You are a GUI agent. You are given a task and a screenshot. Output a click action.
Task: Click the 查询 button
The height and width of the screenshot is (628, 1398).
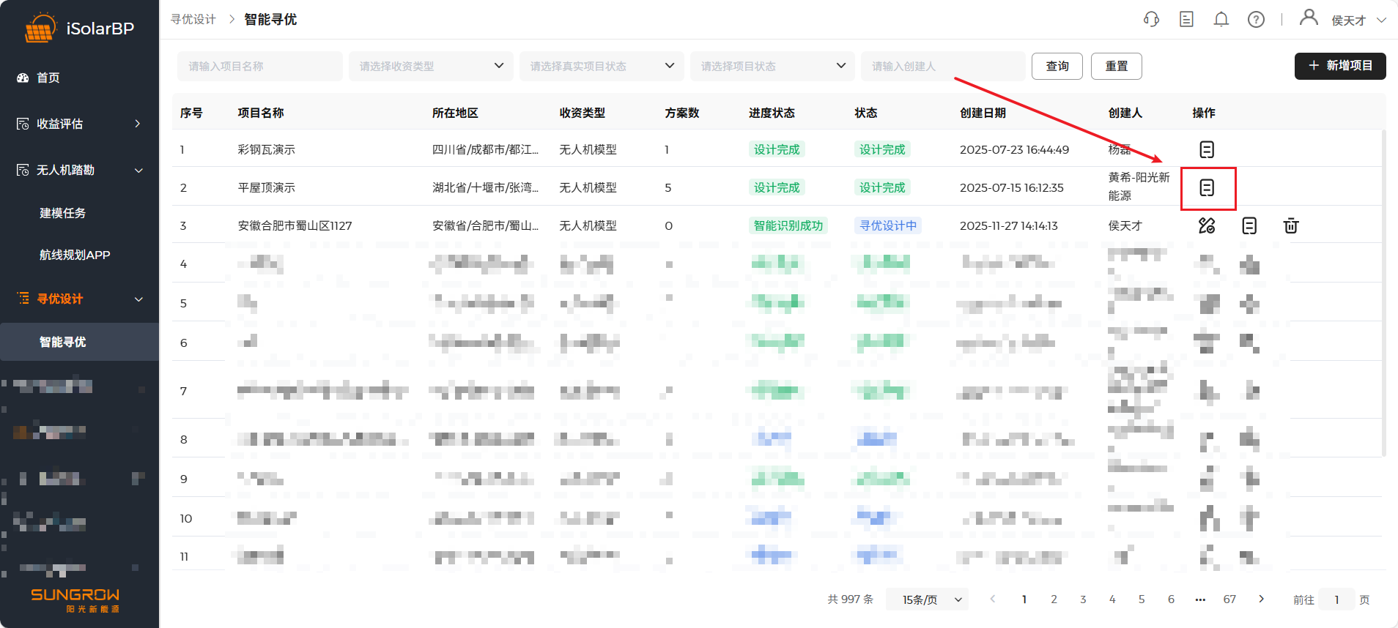pos(1057,67)
